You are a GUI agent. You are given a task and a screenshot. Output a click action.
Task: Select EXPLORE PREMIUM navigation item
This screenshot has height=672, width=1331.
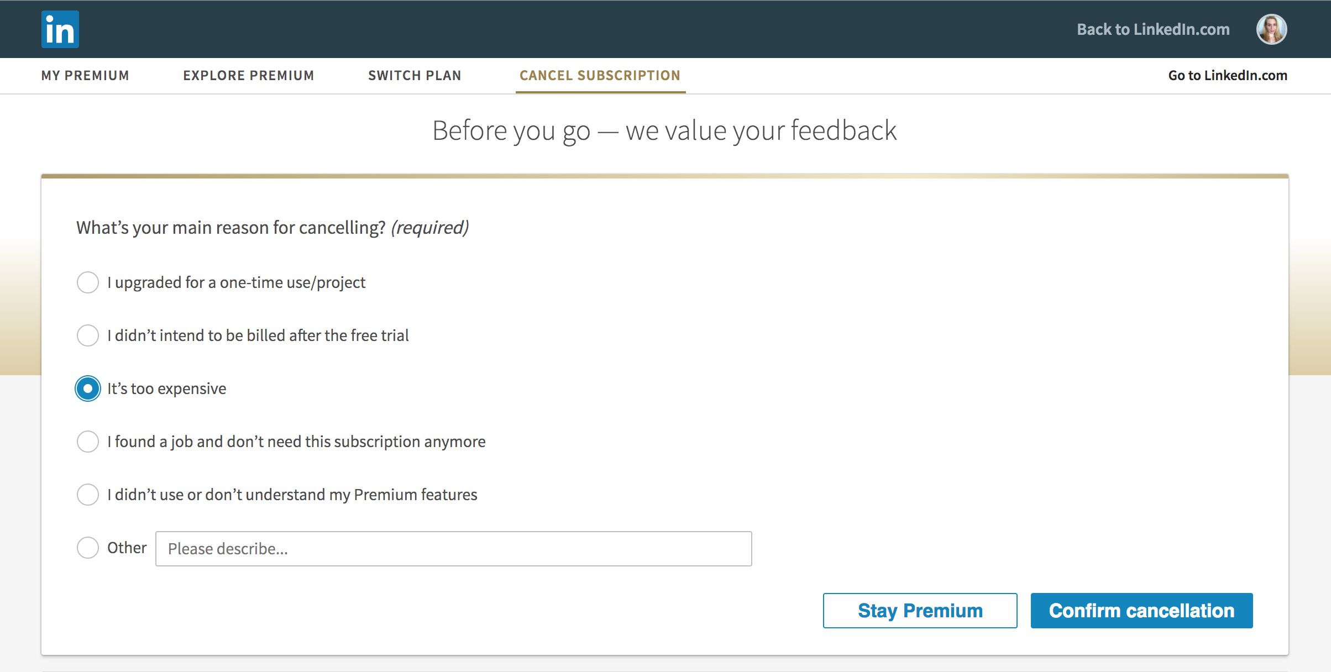[249, 75]
